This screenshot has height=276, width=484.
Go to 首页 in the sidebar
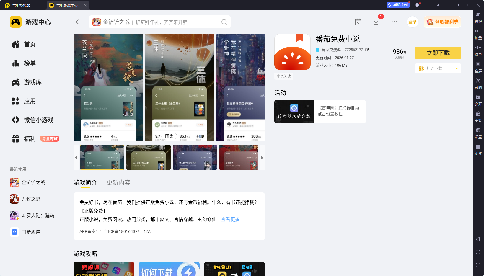(x=24, y=44)
